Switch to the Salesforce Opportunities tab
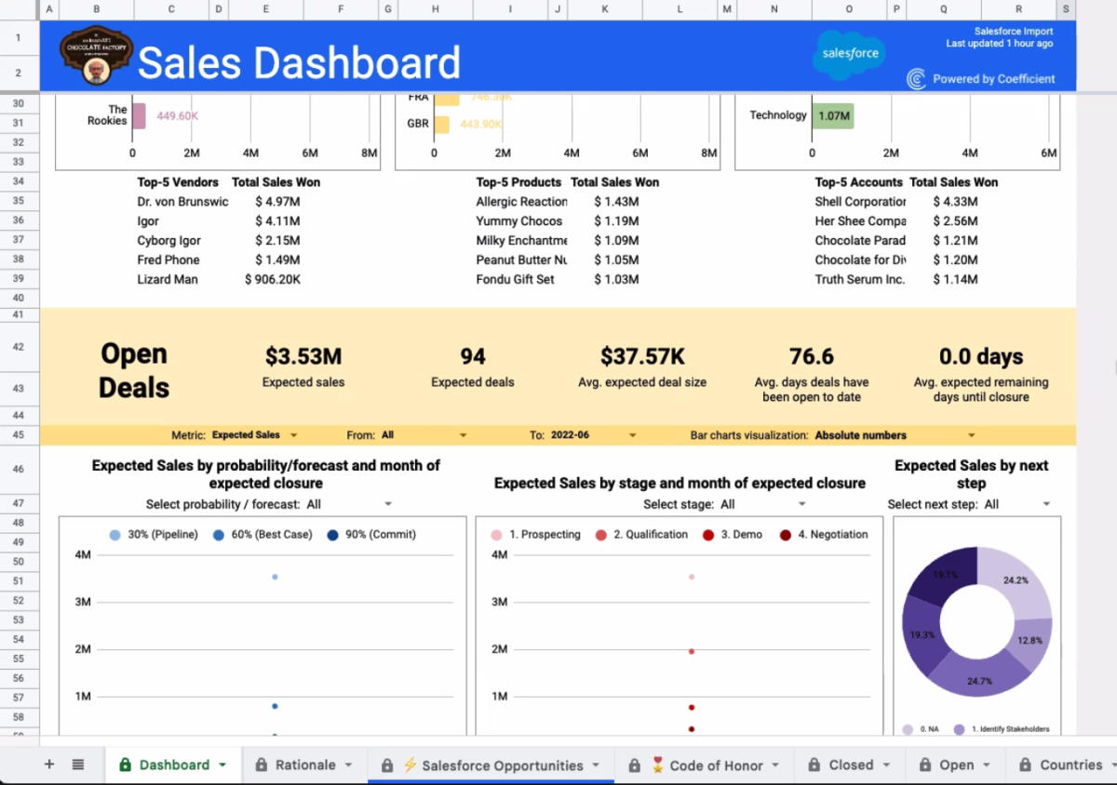This screenshot has width=1117, height=785. click(502, 765)
